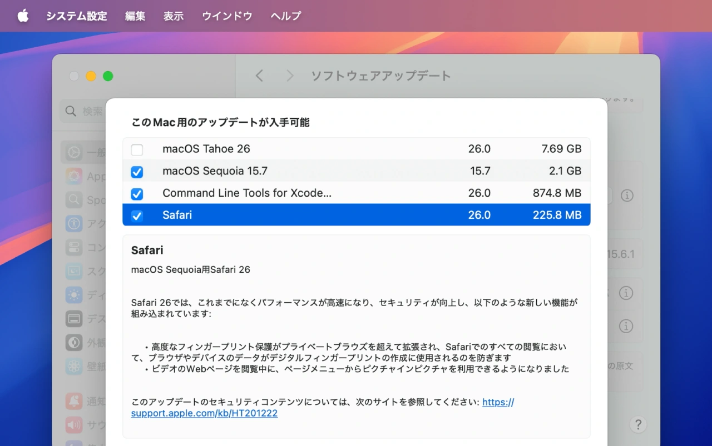
Task: Uncheck Command Line Tools for Xcode
Action: [137, 194]
